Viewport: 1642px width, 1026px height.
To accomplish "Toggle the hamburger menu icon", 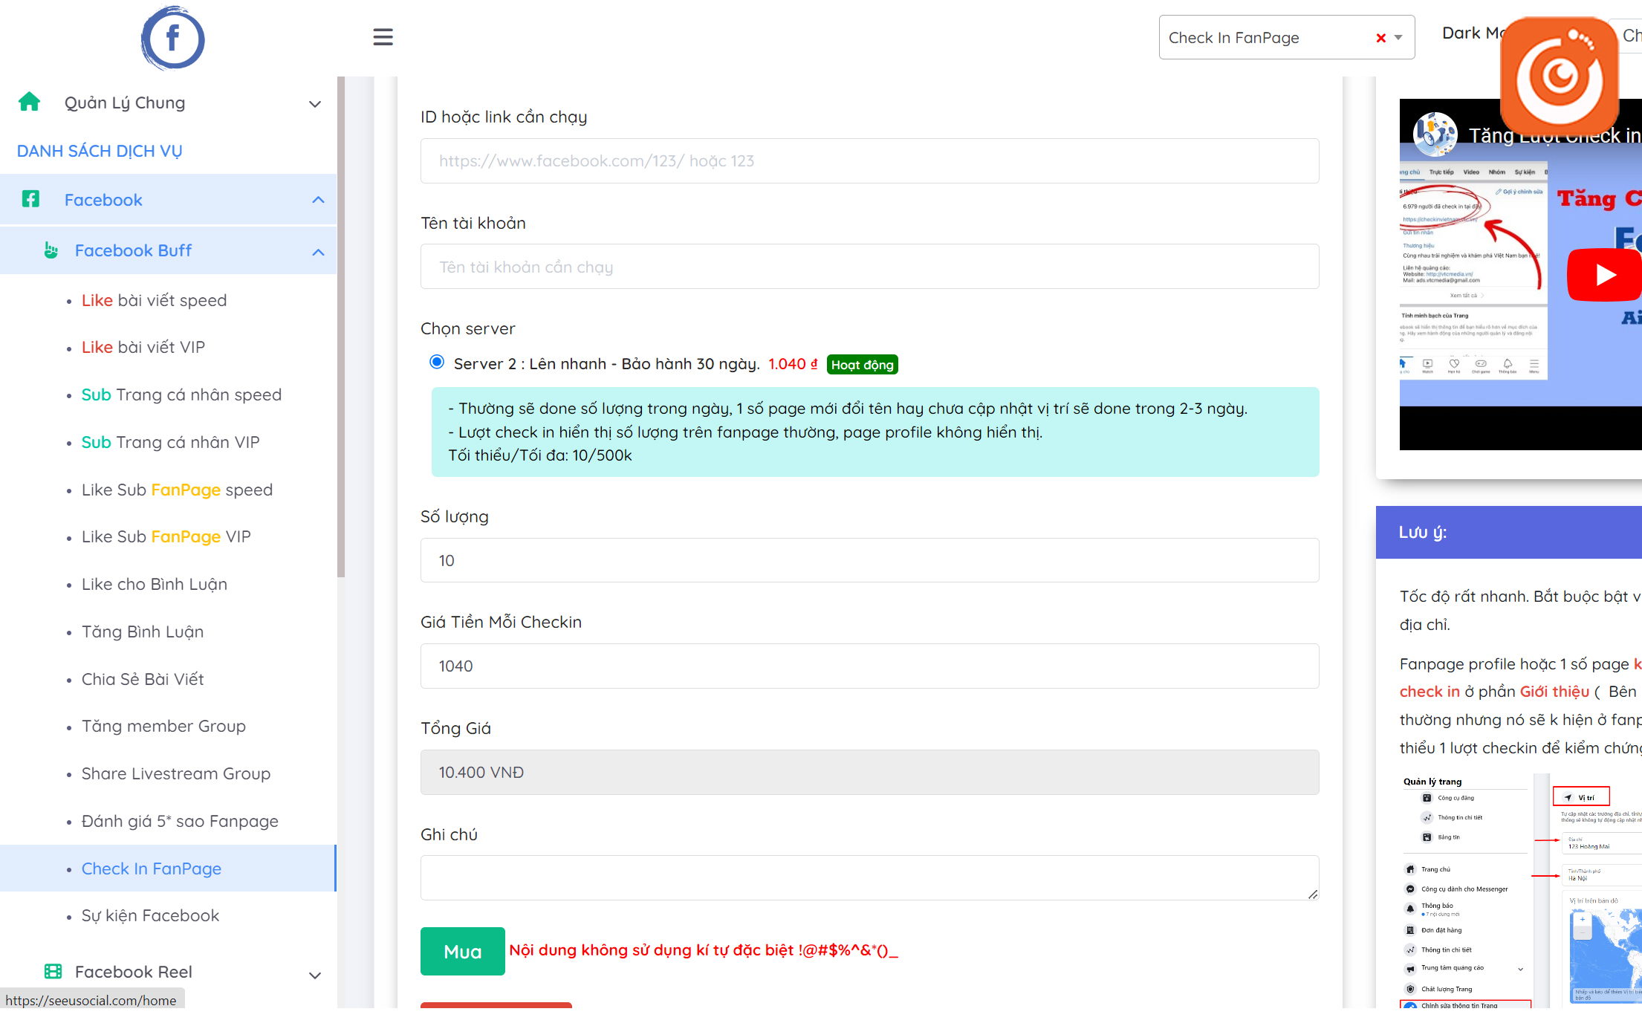I will point(383,37).
